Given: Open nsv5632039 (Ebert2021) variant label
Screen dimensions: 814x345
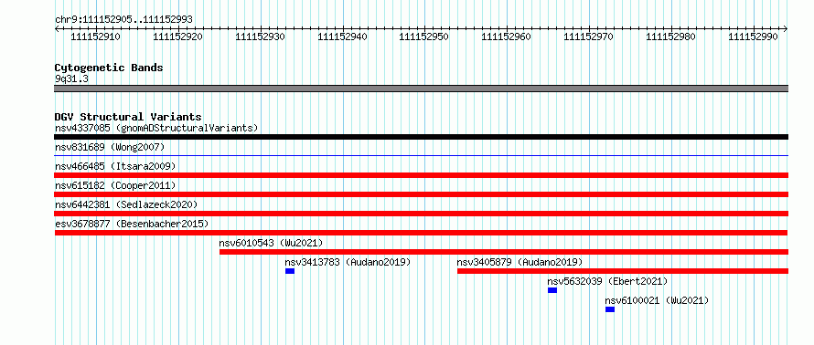Looking at the screenshot, I should pos(607,281).
